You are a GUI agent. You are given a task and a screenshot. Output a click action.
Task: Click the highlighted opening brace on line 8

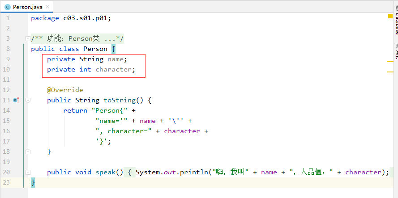(113, 49)
